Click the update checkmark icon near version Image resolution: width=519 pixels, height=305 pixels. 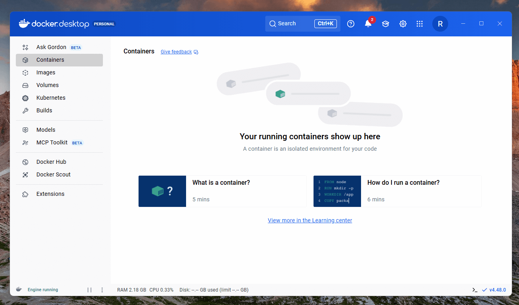485,290
